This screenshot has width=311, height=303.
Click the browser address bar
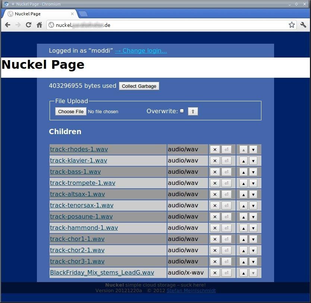pos(149,25)
